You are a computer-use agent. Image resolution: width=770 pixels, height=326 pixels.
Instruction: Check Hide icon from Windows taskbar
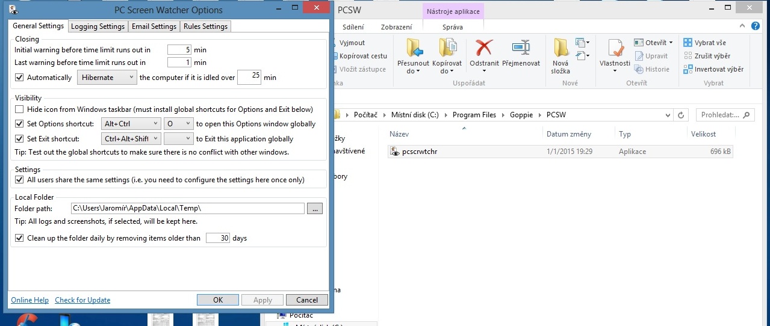19,109
